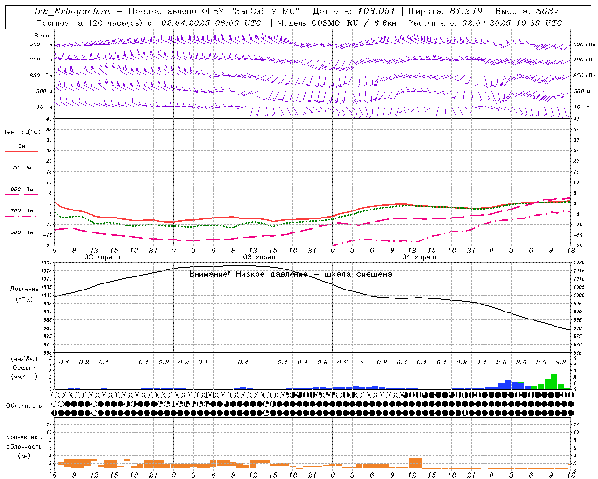Click the 3-hour precipitation value 0.7
598x479 pixels.
pos(342,363)
